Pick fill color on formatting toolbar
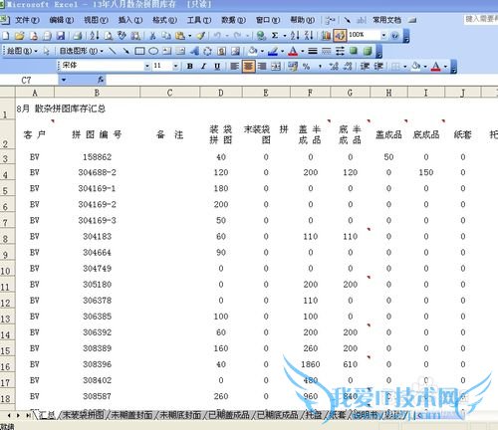Screen dimensions: 498x430 tap(416, 66)
